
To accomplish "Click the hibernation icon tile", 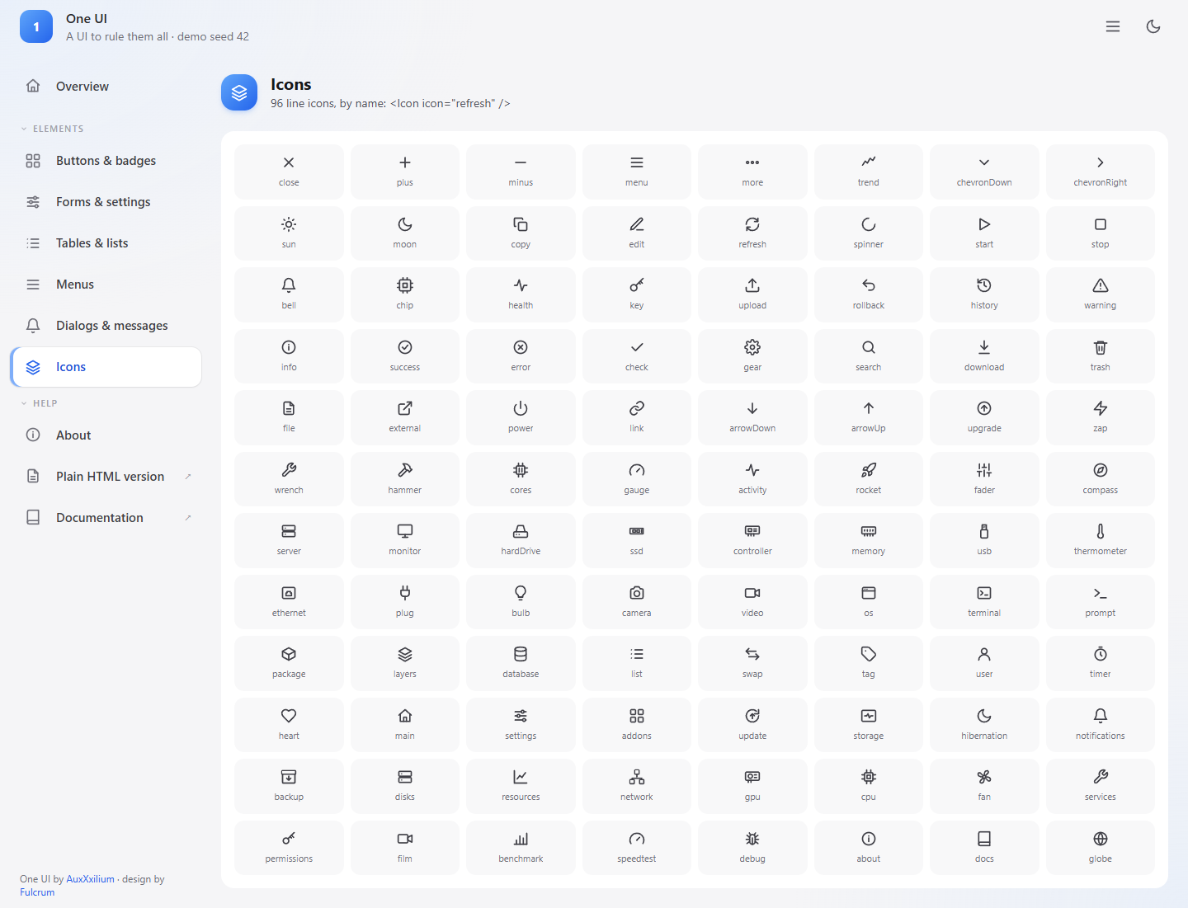I will (x=984, y=725).
